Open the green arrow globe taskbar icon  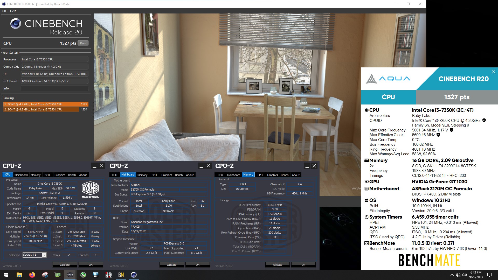[x=83, y=275]
